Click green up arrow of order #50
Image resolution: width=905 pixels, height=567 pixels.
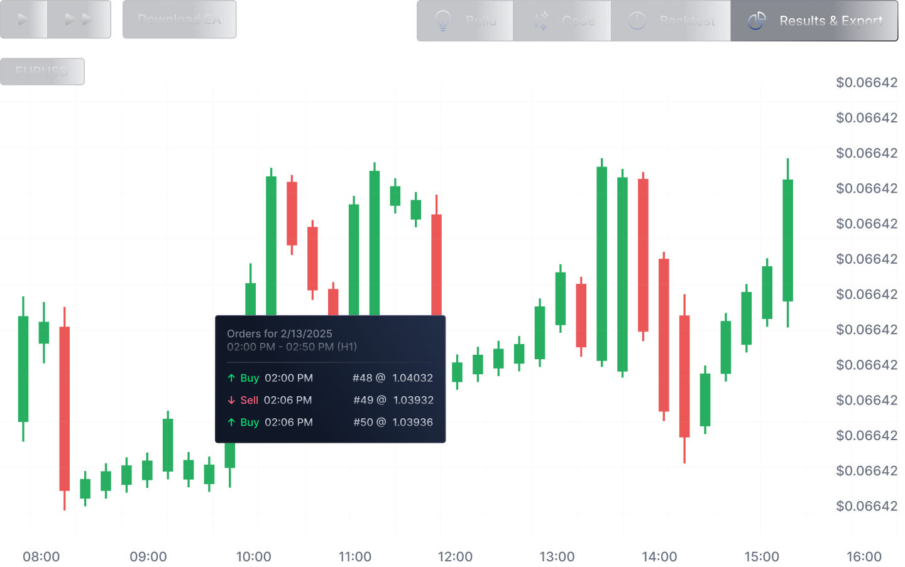[x=231, y=423]
